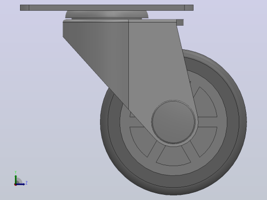Select the circular axle hub cap
Viewport: 267px width, 200px height.
click(174, 122)
